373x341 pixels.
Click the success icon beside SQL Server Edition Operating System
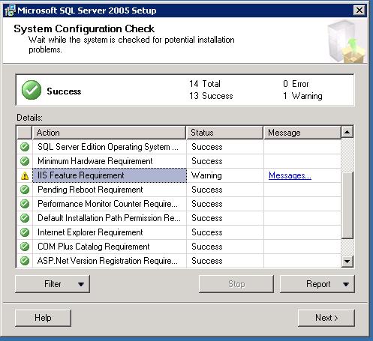[x=25, y=147]
